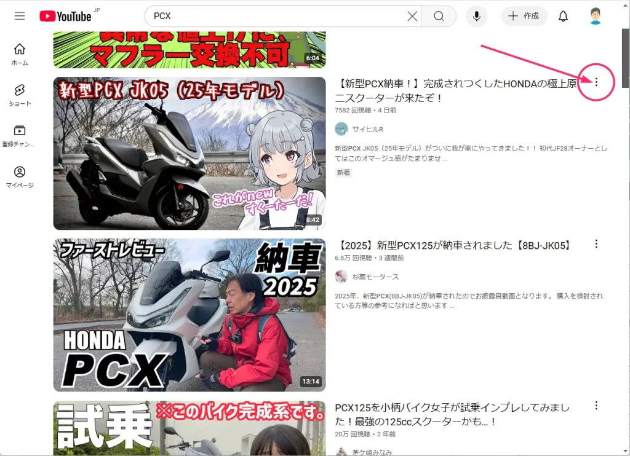
Task: Open the notifications bell
Action: [564, 16]
